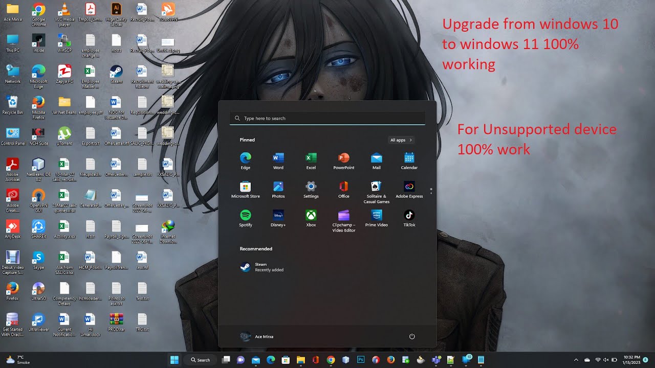Switch to Photoshop on the taskbar
This screenshot has width=655, height=368.
361,360
